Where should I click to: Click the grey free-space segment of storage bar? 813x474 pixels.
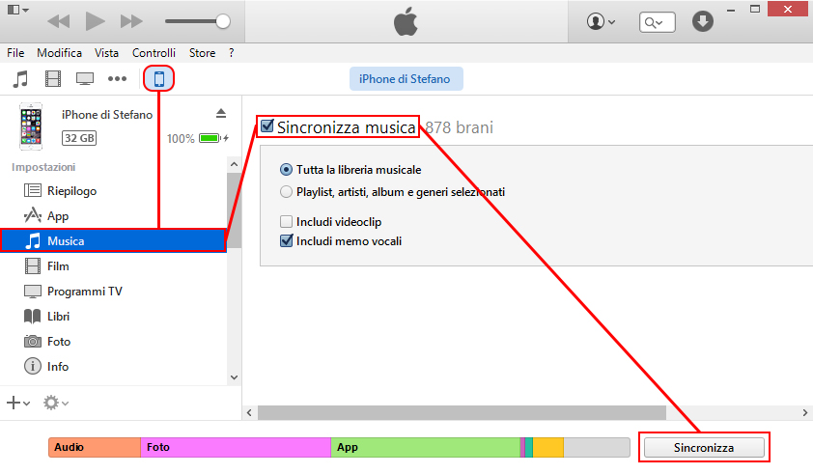(597, 448)
